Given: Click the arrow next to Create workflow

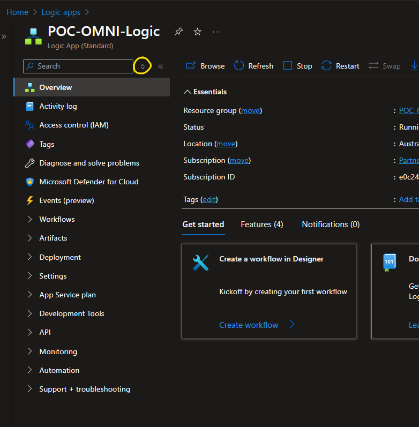Looking at the screenshot, I should 292,325.
